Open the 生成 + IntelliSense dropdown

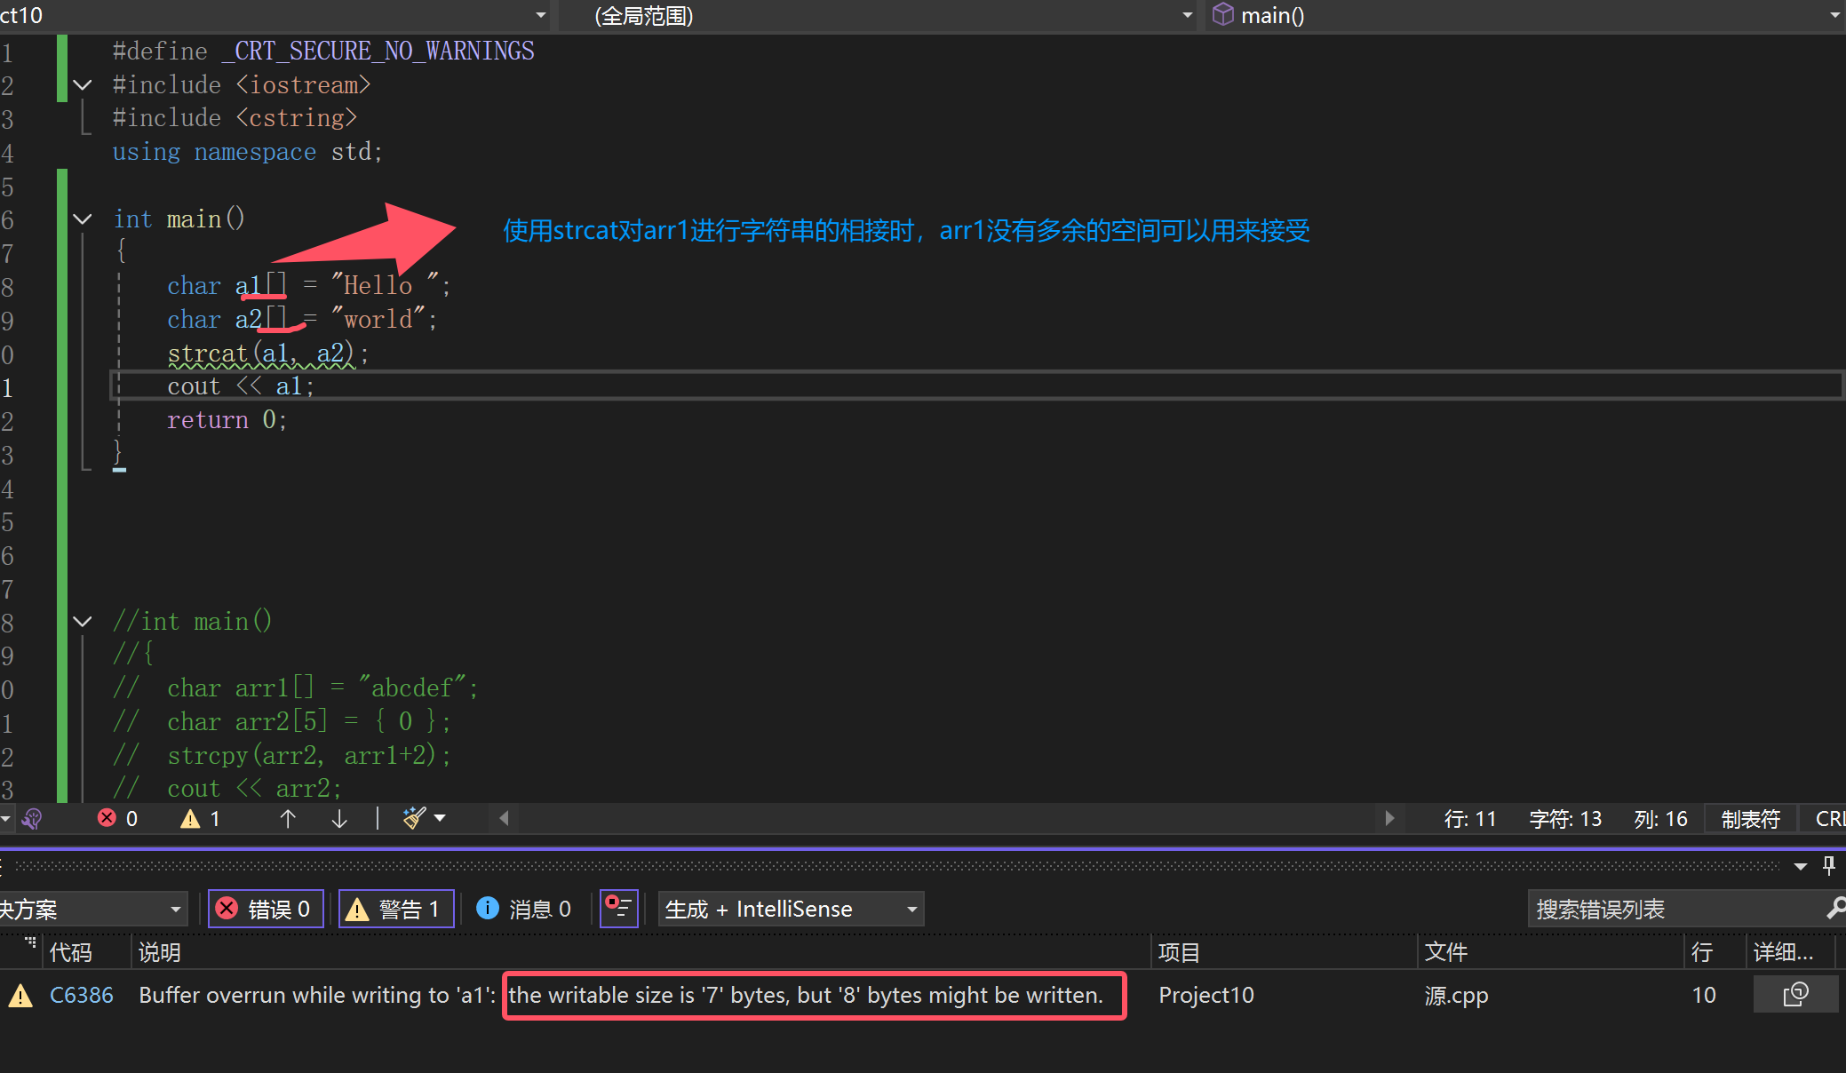pyautogui.click(x=789, y=909)
